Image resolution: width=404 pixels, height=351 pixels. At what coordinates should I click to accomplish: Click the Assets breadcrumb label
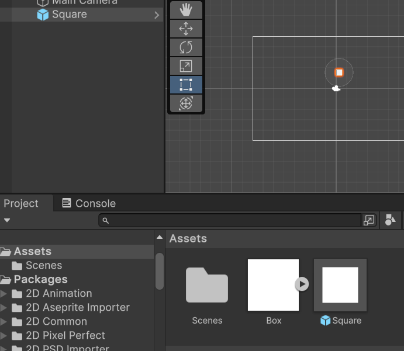(188, 238)
